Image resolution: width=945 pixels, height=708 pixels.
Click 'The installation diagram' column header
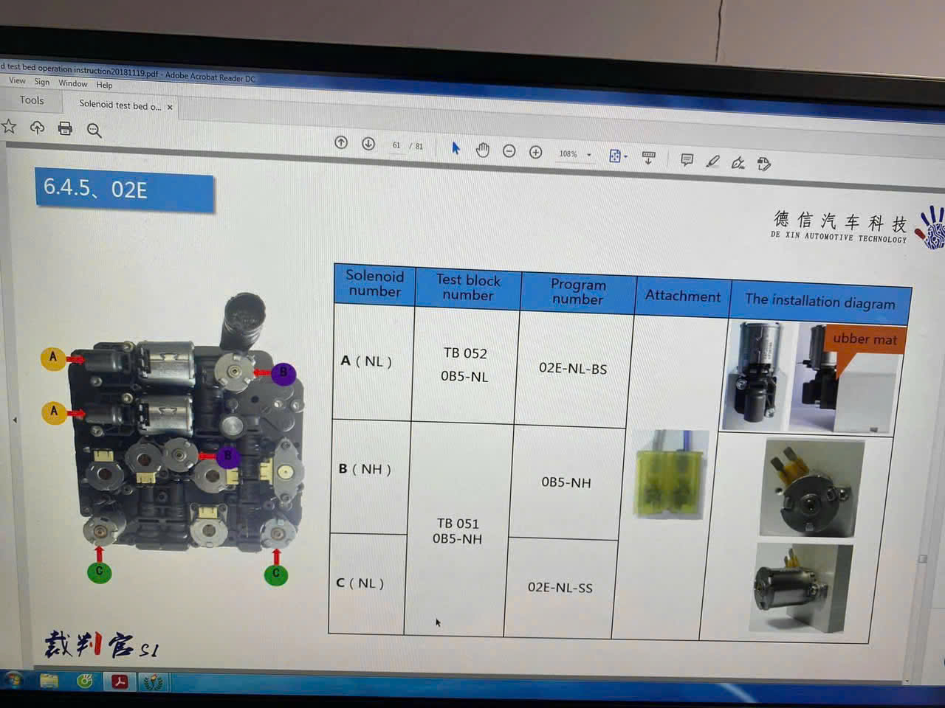point(819,302)
